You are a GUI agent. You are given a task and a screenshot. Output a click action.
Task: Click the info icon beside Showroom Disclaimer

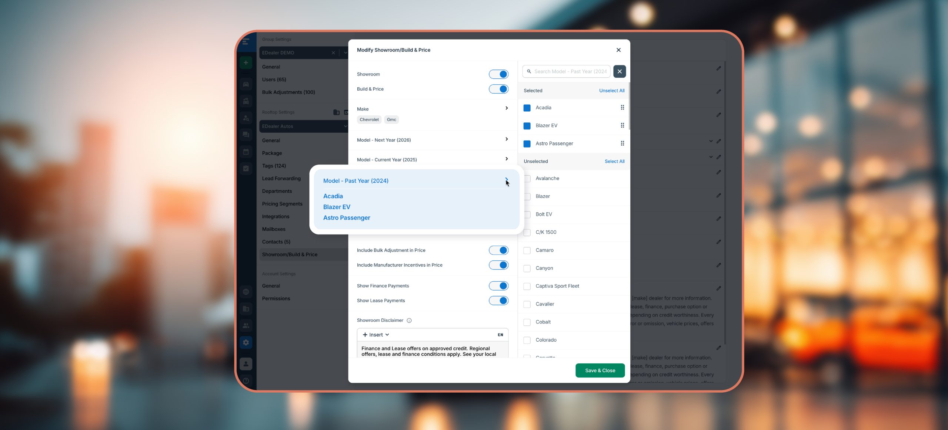[x=409, y=321]
